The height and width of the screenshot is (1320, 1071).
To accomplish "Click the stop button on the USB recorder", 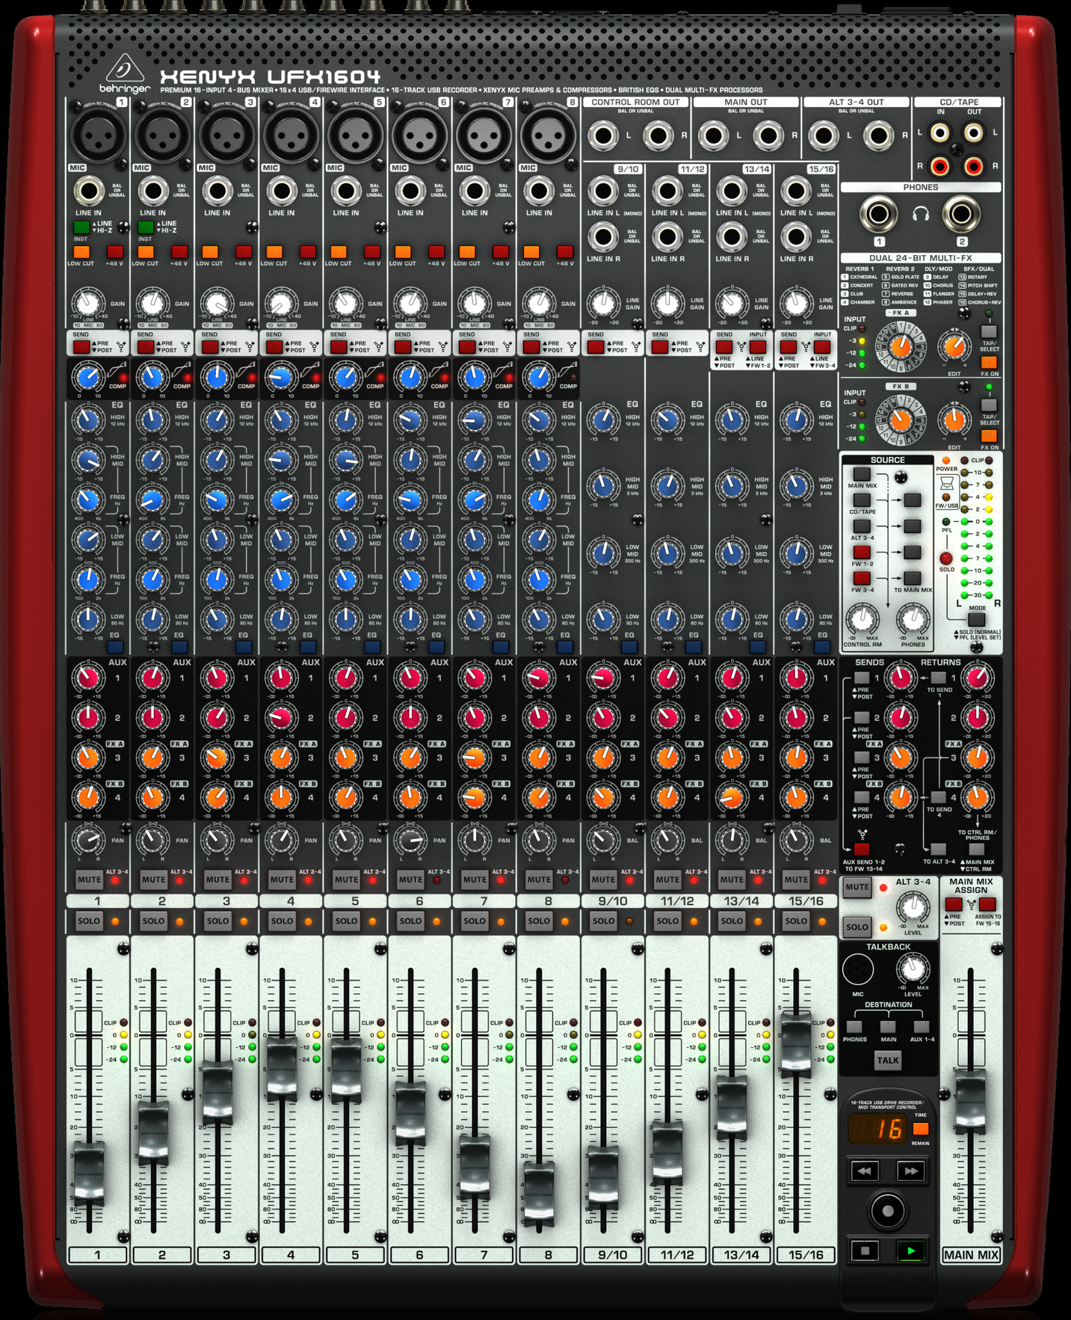I will (x=865, y=1250).
